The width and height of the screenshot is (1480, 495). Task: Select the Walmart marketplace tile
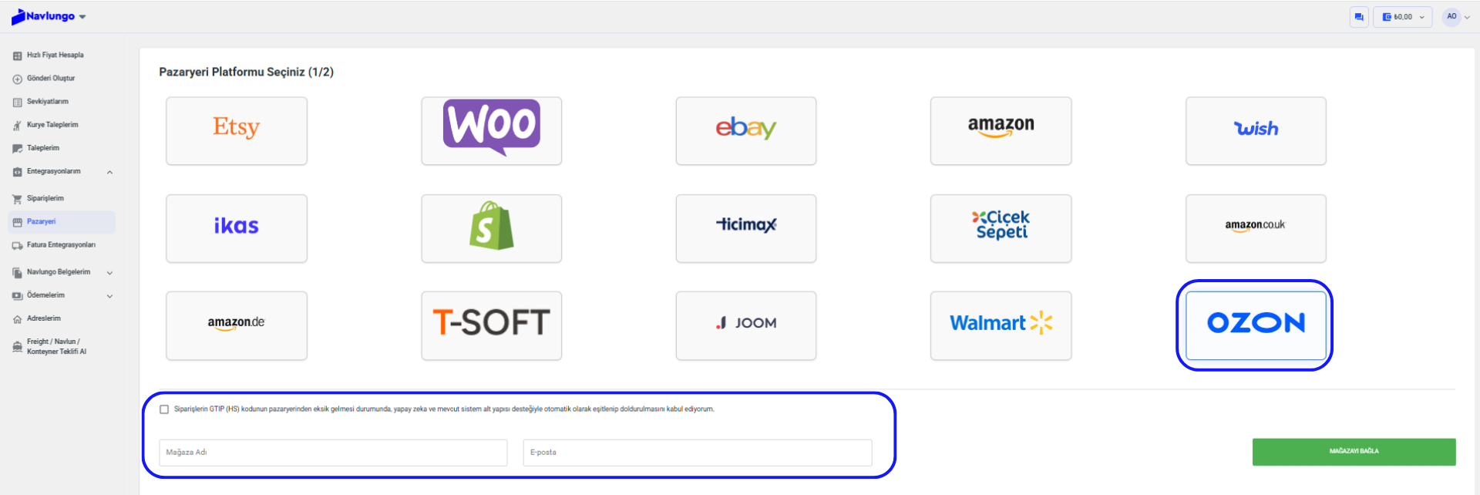point(1001,325)
